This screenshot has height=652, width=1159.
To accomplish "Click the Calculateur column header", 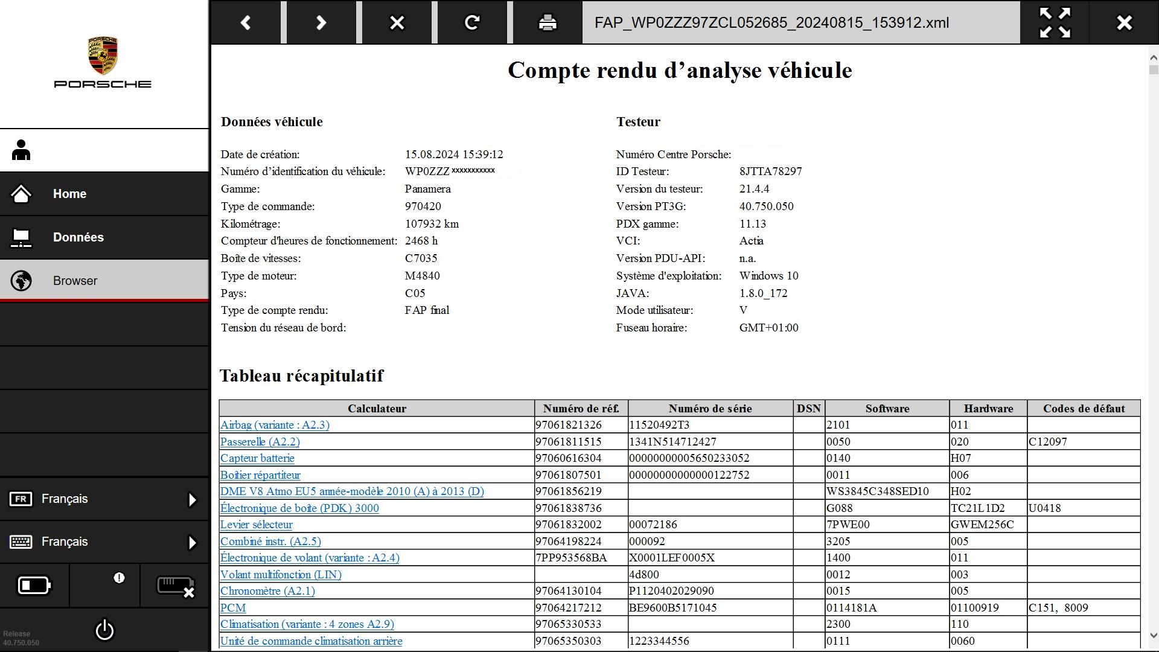I will point(377,409).
